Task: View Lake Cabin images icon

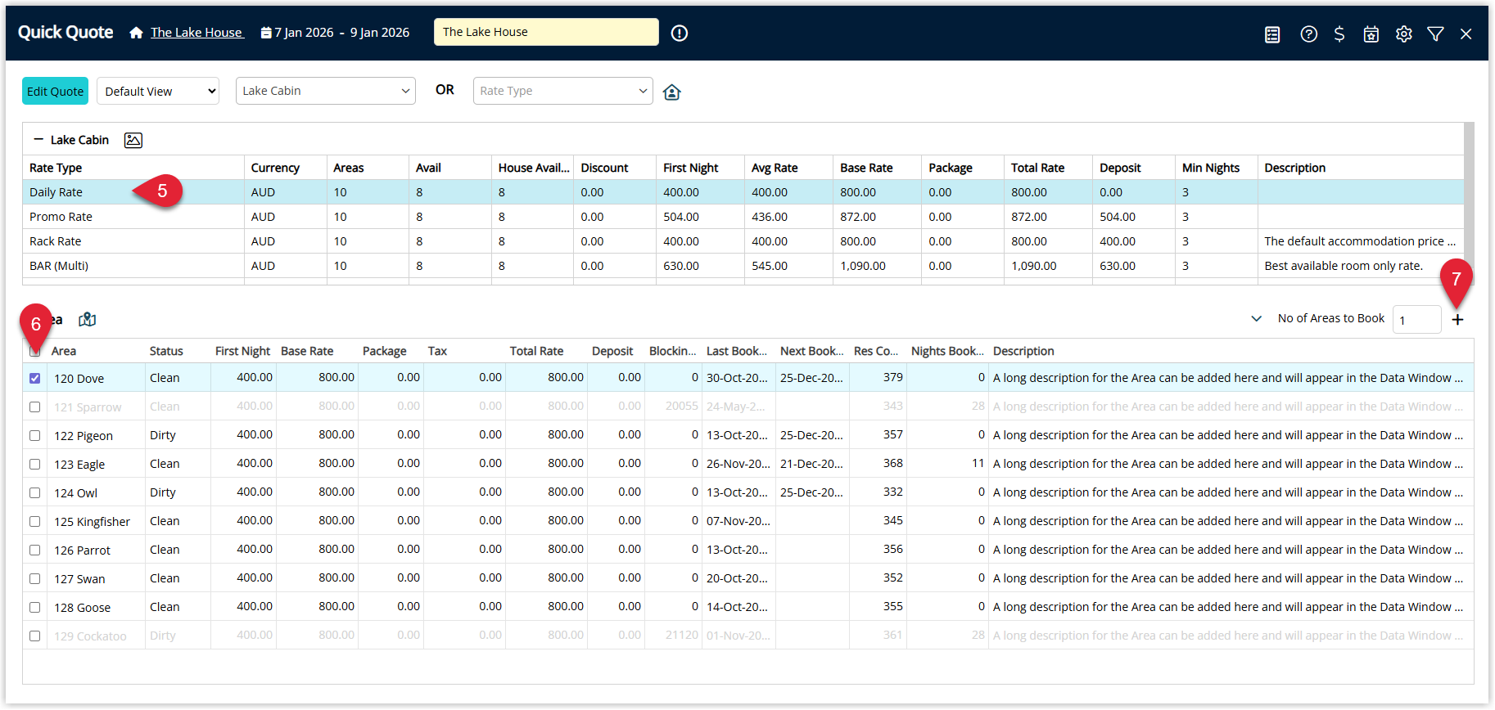Action: [133, 140]
